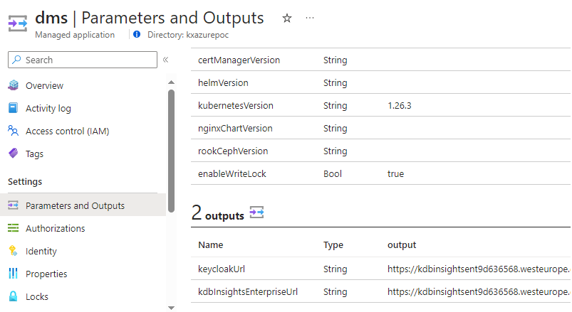The image size is (572, 312).
Task: Open the Tags menu item
Action: point(34,154)
